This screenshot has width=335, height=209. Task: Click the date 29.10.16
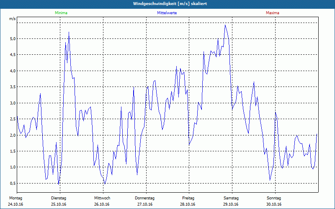point(231,204)
